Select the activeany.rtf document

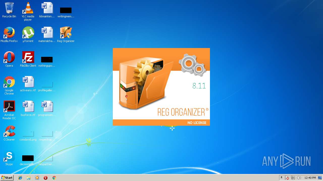(x=28, y=84)
